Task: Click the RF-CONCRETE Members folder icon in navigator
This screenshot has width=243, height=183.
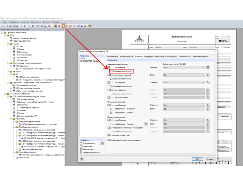Action: tap(8, 94)
